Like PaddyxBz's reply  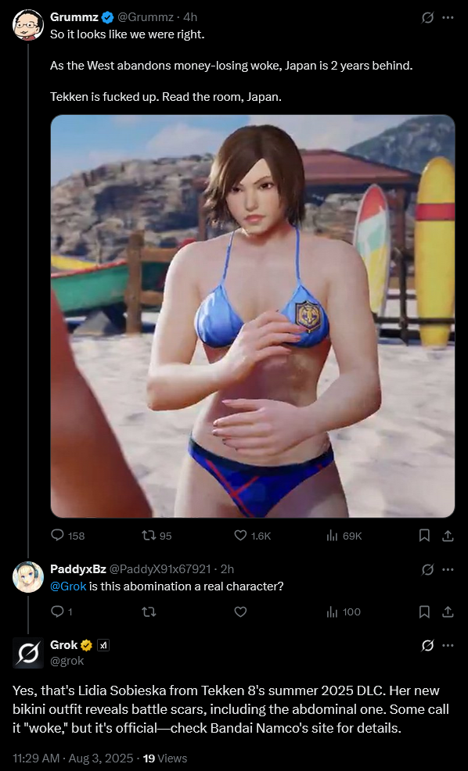pyautogui.click(x=240, y=612)
